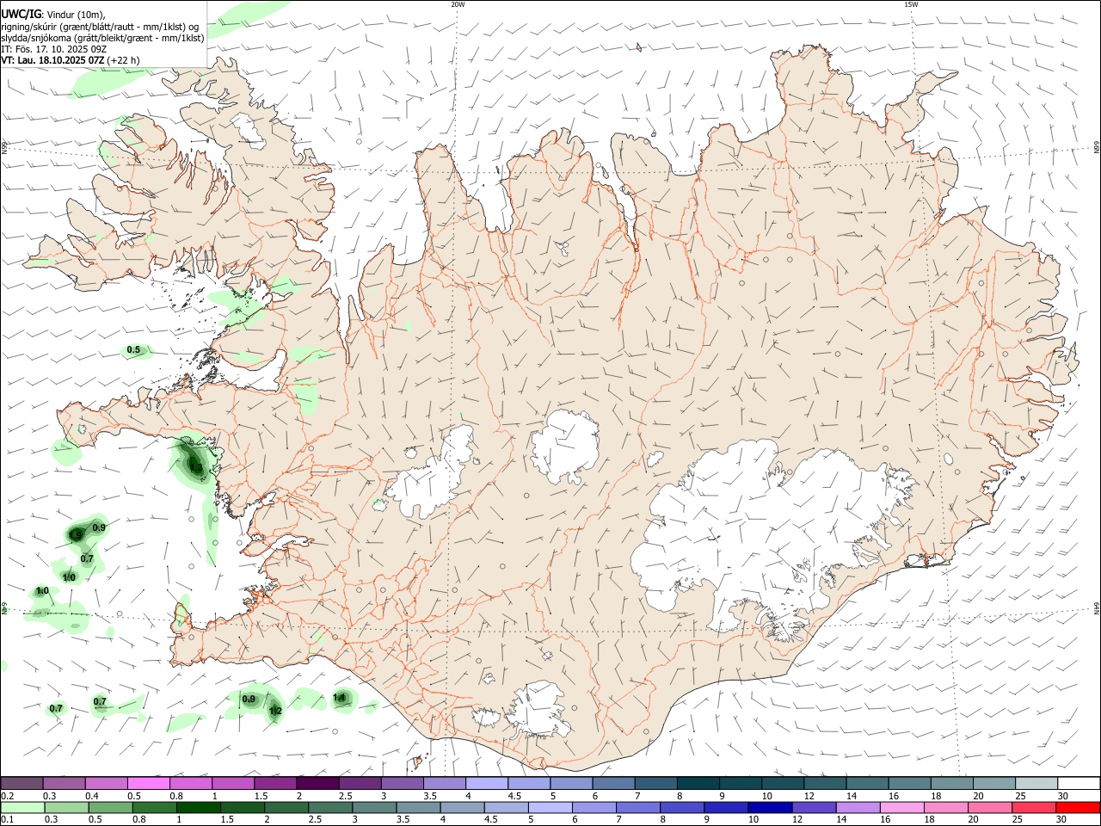
Task: Click the light grey snow swatch between 25 and 30
Action: click(1036, 783)
